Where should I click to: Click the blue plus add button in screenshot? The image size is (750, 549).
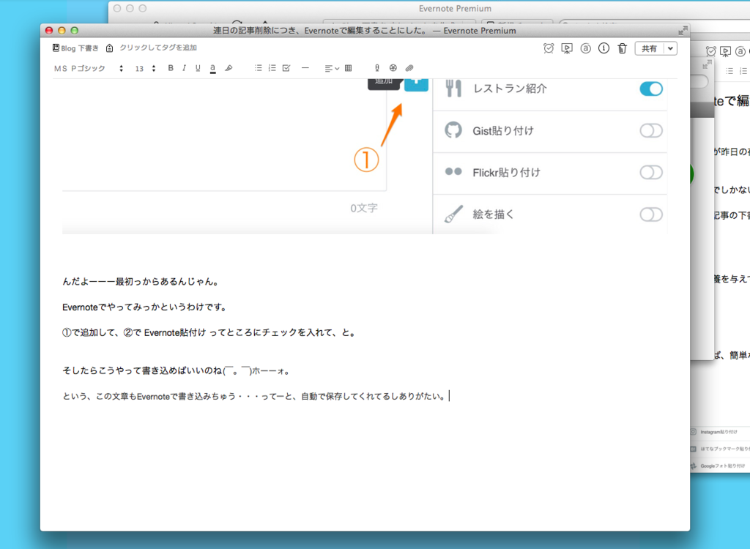pos(416,85)
